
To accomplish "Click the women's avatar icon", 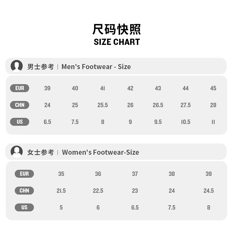I will [17, 152].
